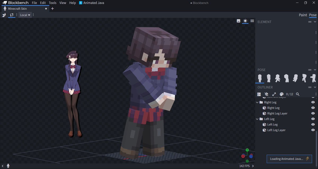Select the Right Leg Layer item
The image size is (318, 169).
pos(277,113)
